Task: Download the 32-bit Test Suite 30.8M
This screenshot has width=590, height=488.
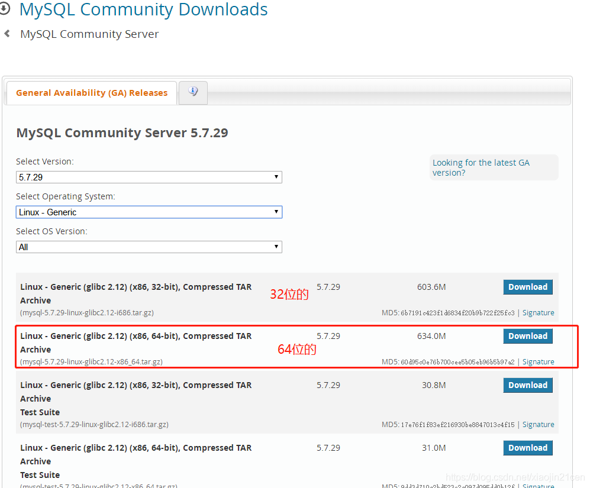Action: click(528, 385)
